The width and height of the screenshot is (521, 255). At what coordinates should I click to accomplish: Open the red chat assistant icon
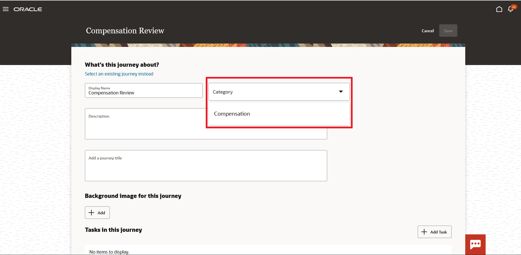[x=475, y=244]
